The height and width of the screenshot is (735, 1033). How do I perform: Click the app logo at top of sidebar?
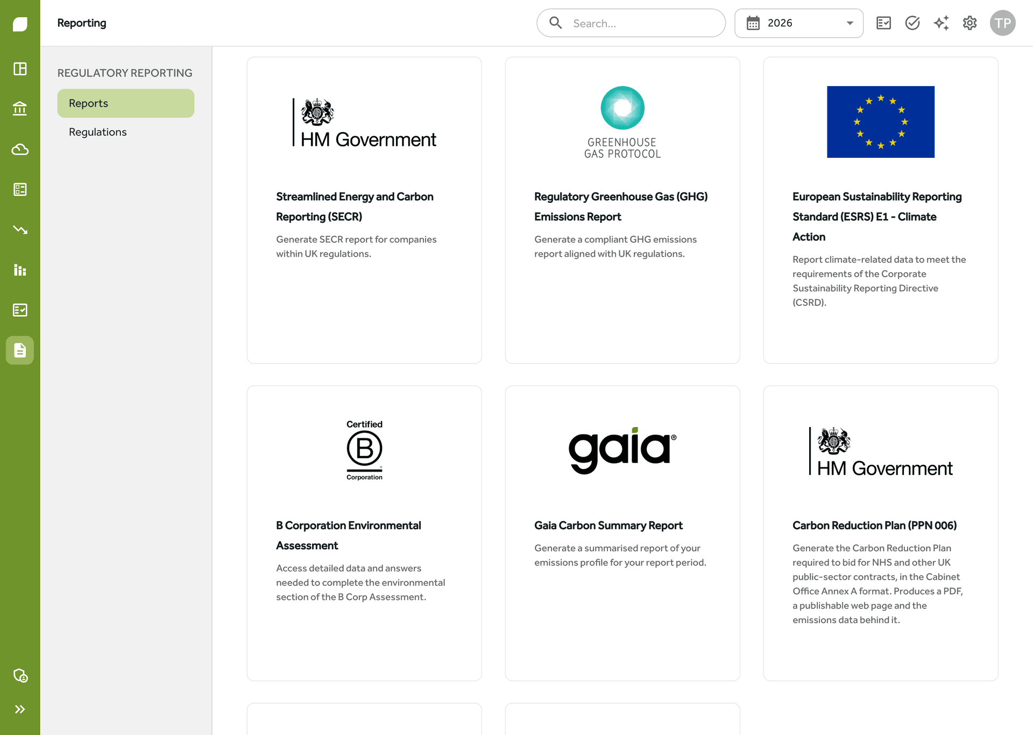tap(20, 24)
